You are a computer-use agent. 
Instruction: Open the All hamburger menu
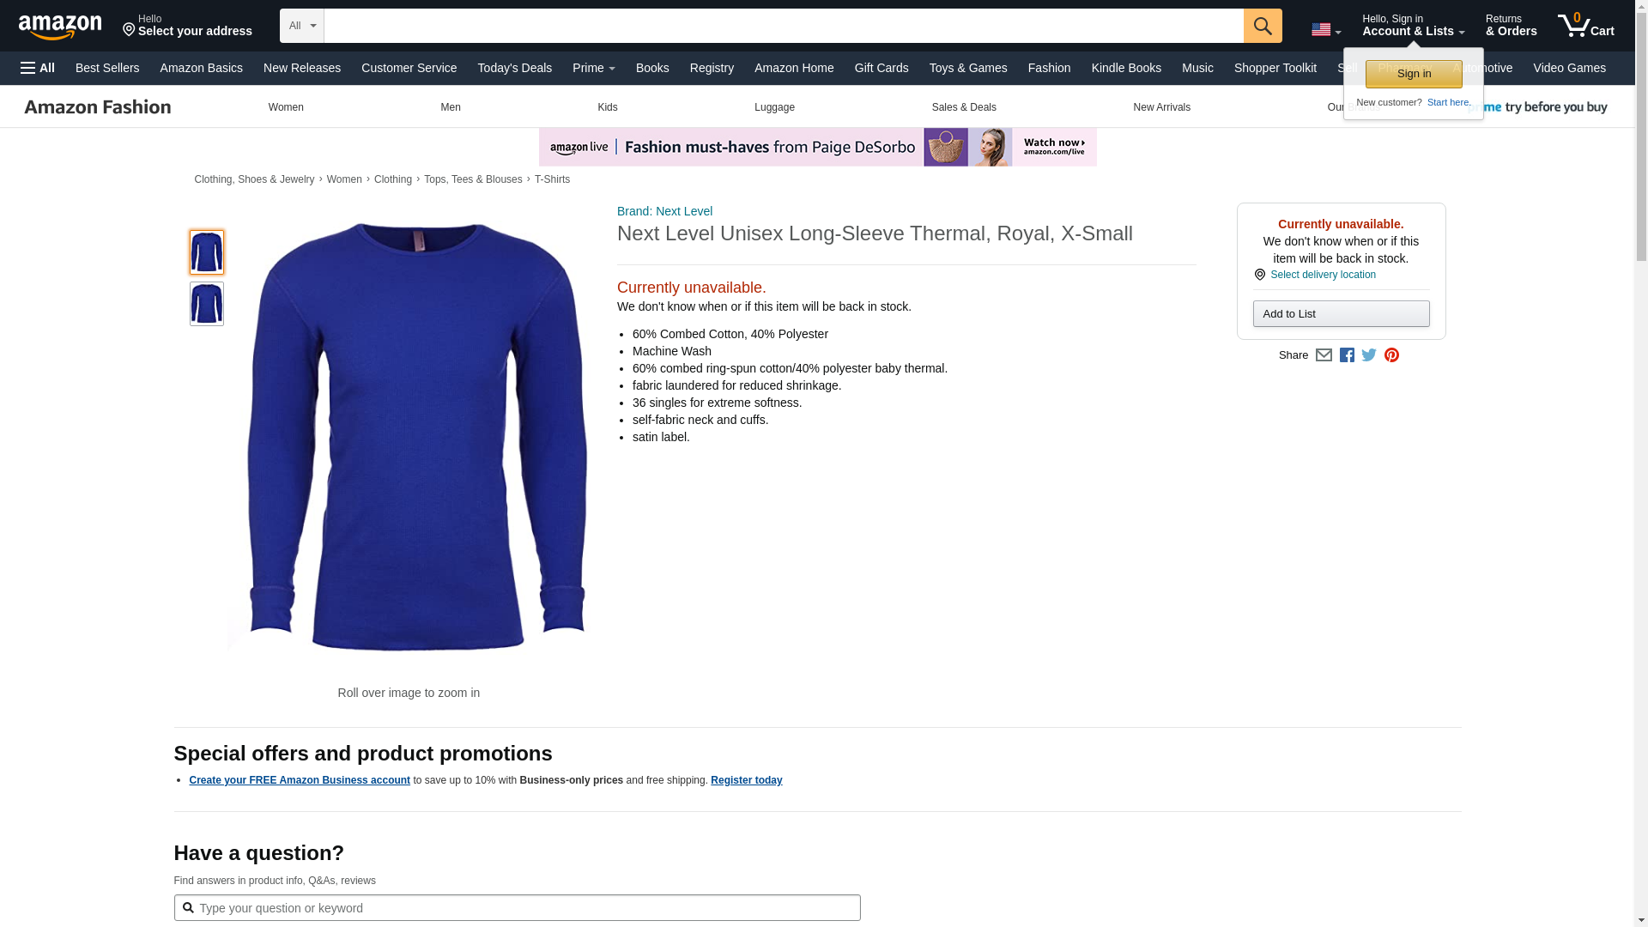click(38, 68)
